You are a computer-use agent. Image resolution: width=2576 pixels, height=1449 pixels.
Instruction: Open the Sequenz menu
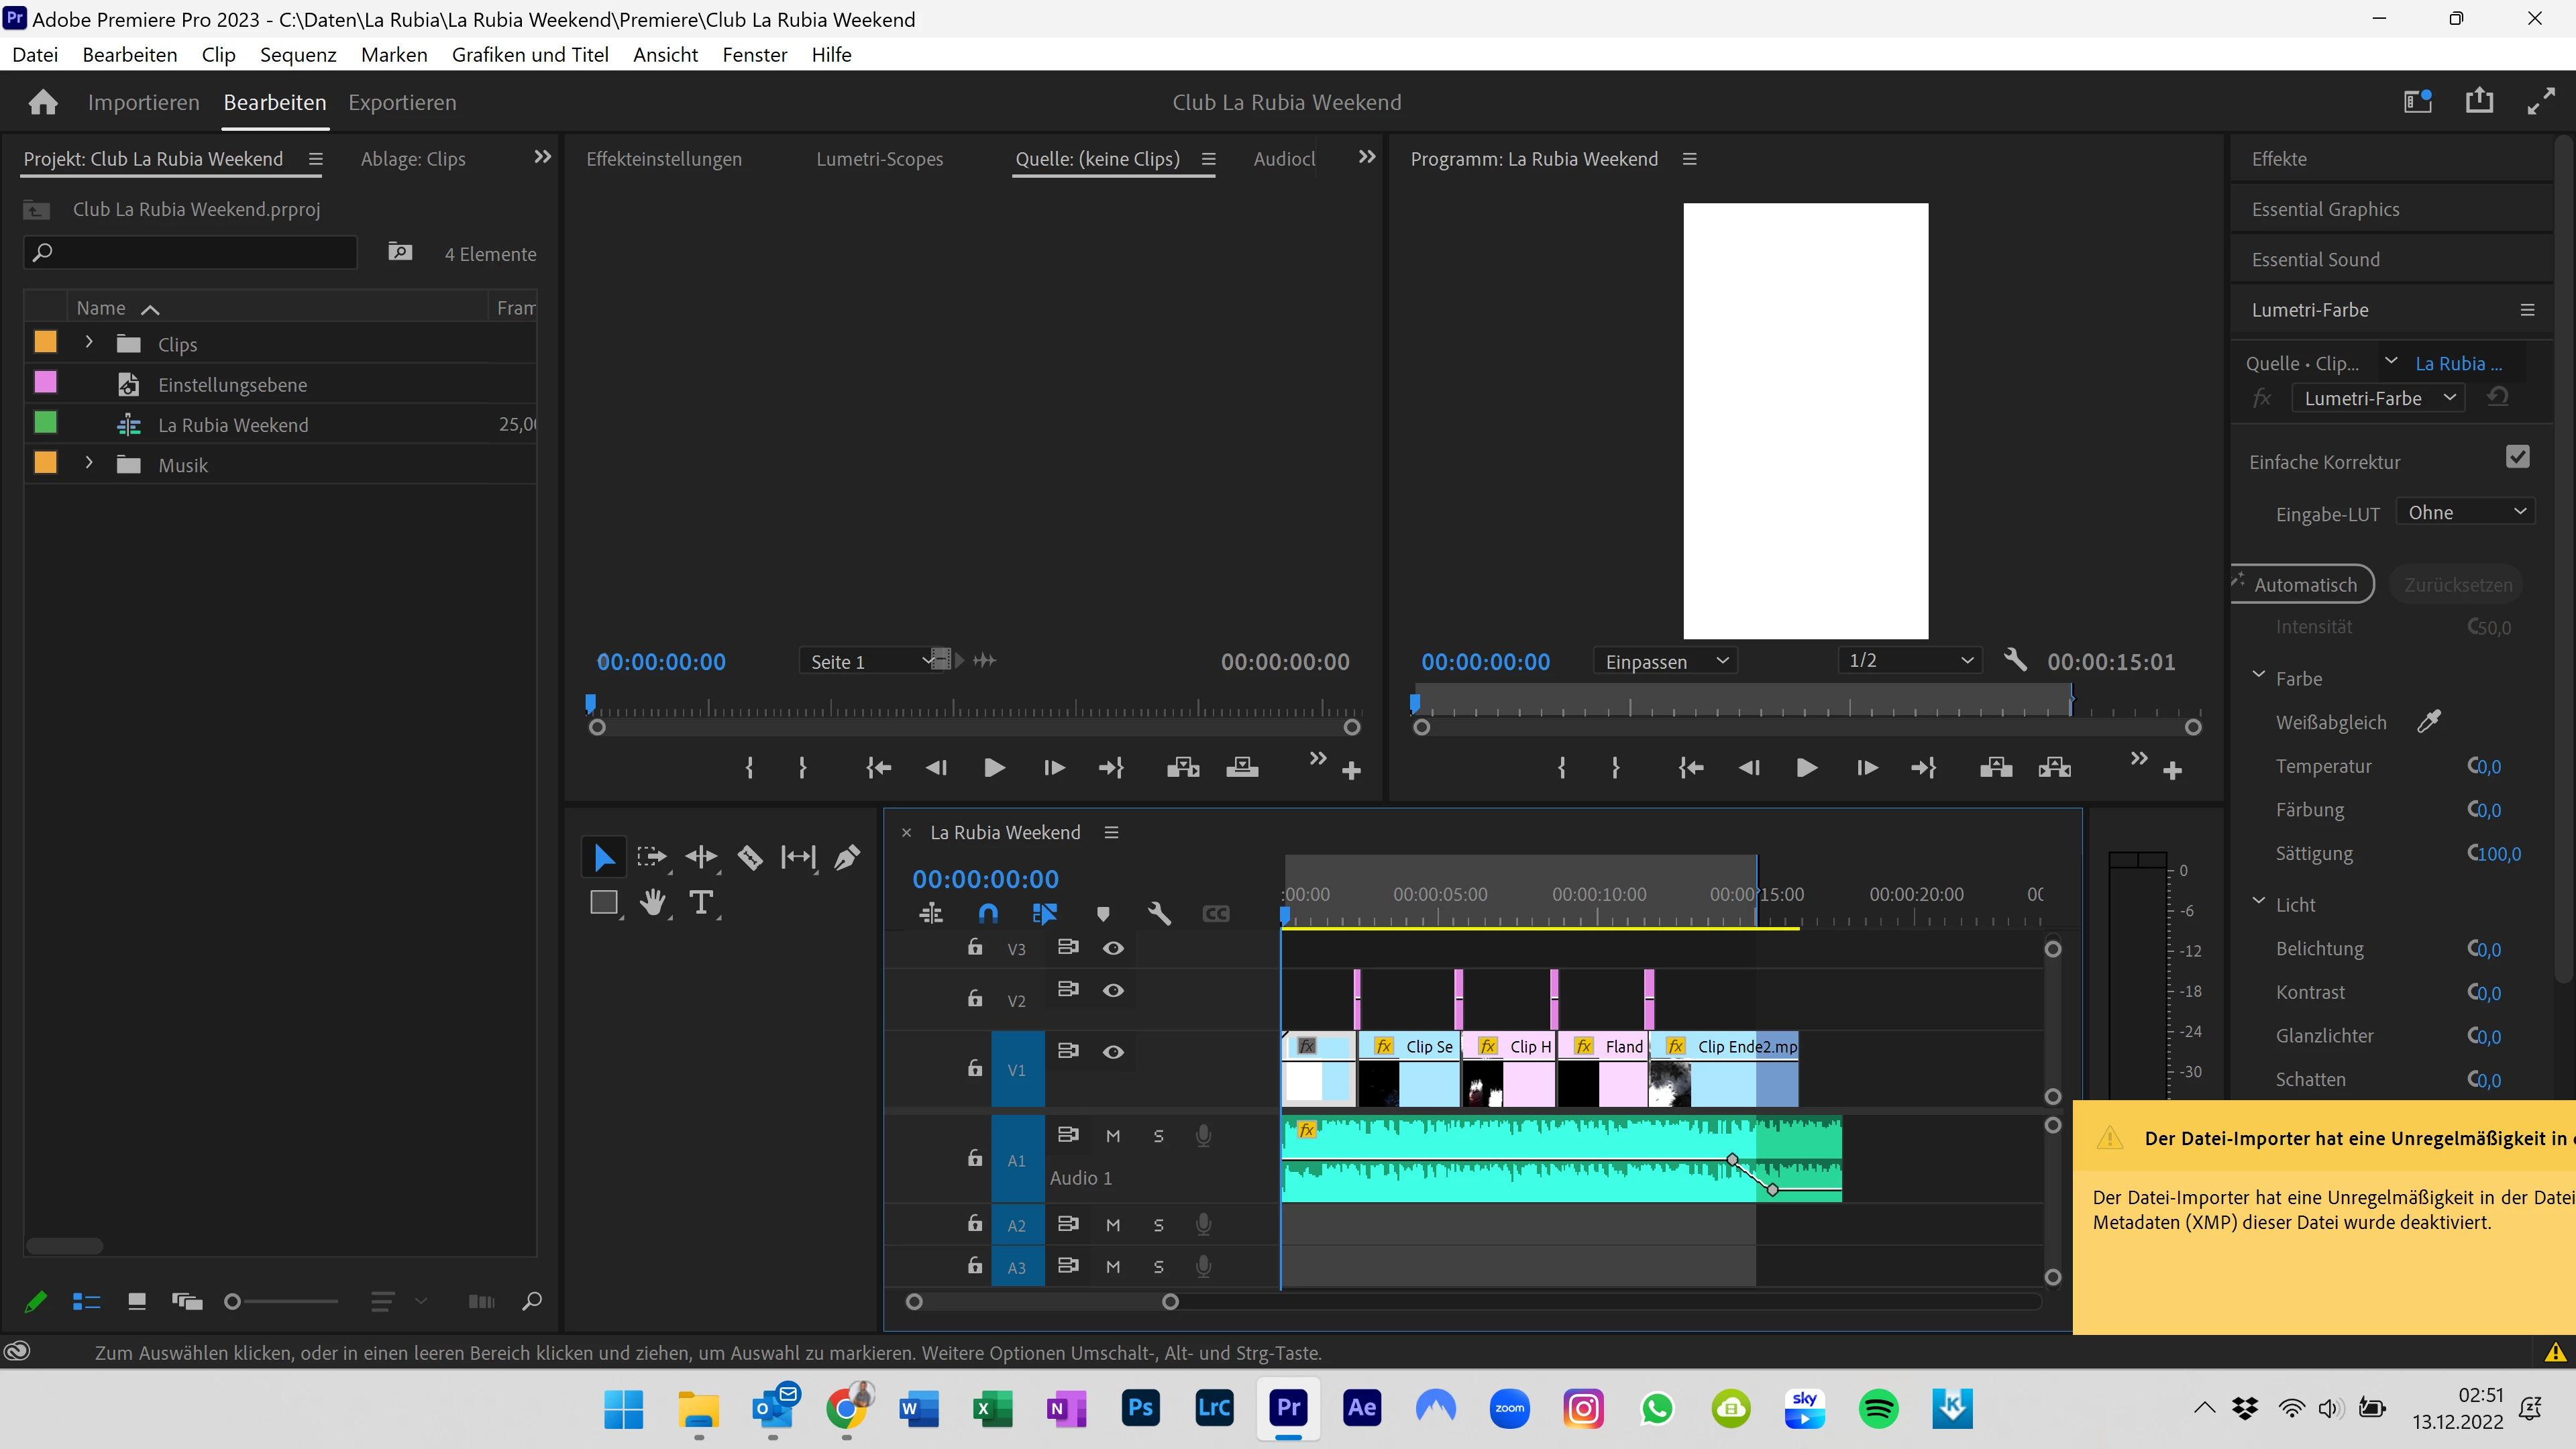coord(298,55)
